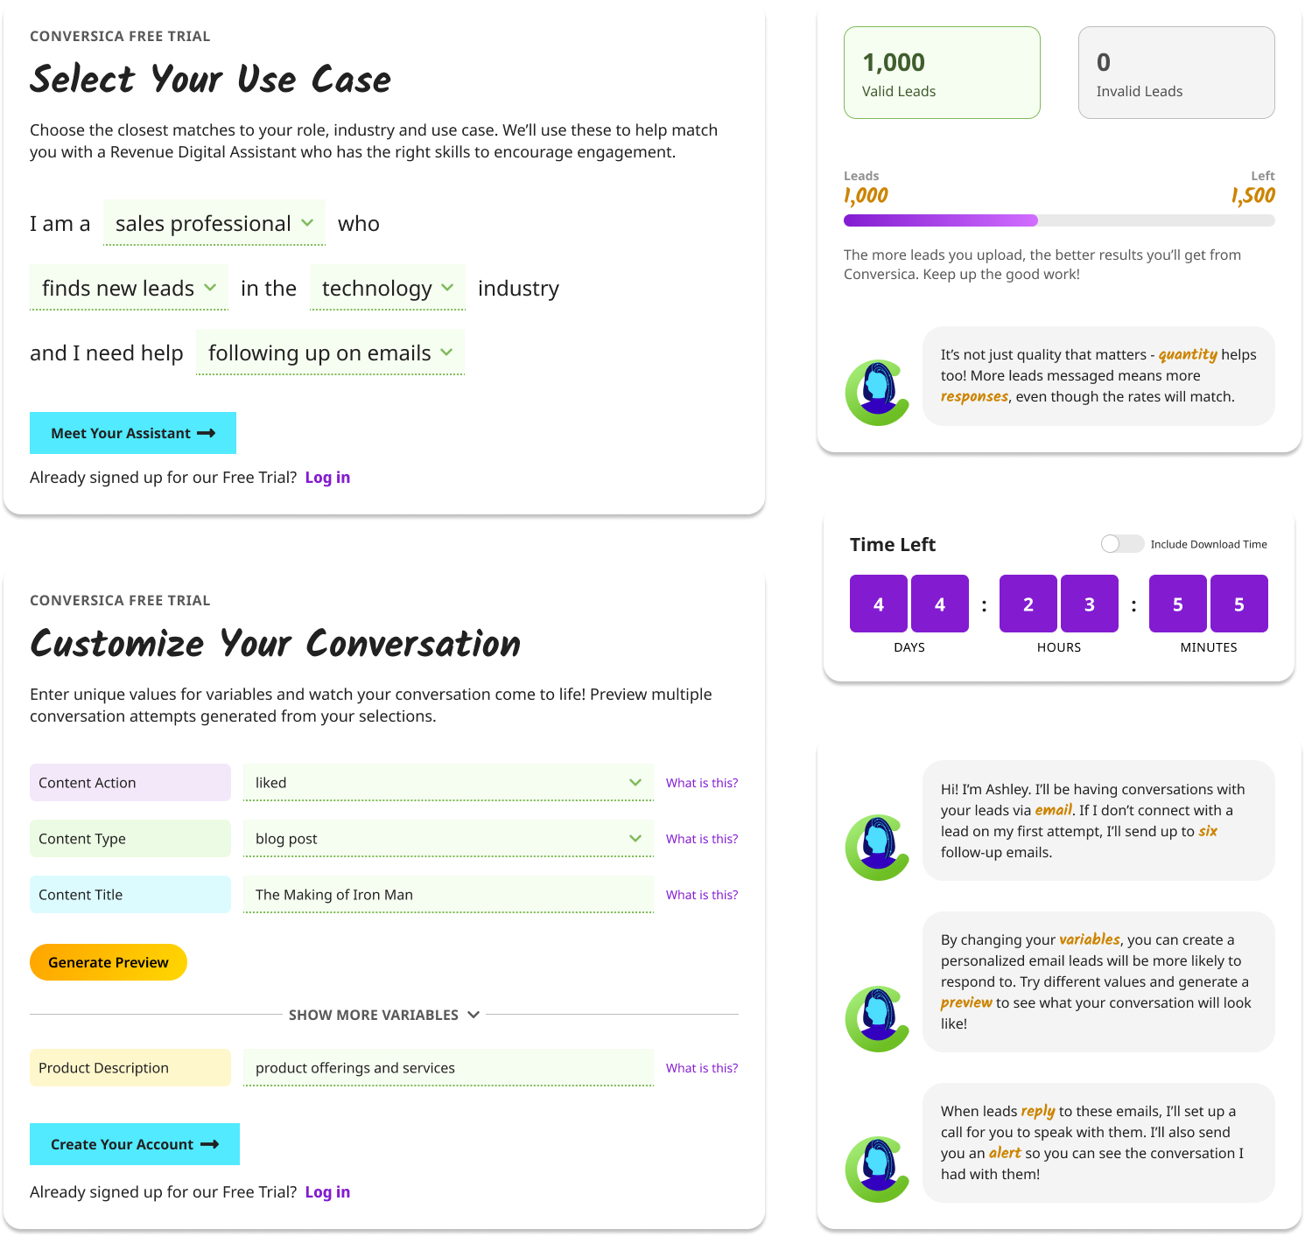Screen dimensions: 1305x1236
Task: Expand the blog post Content Type dropdown
Action: pos(448,839)
